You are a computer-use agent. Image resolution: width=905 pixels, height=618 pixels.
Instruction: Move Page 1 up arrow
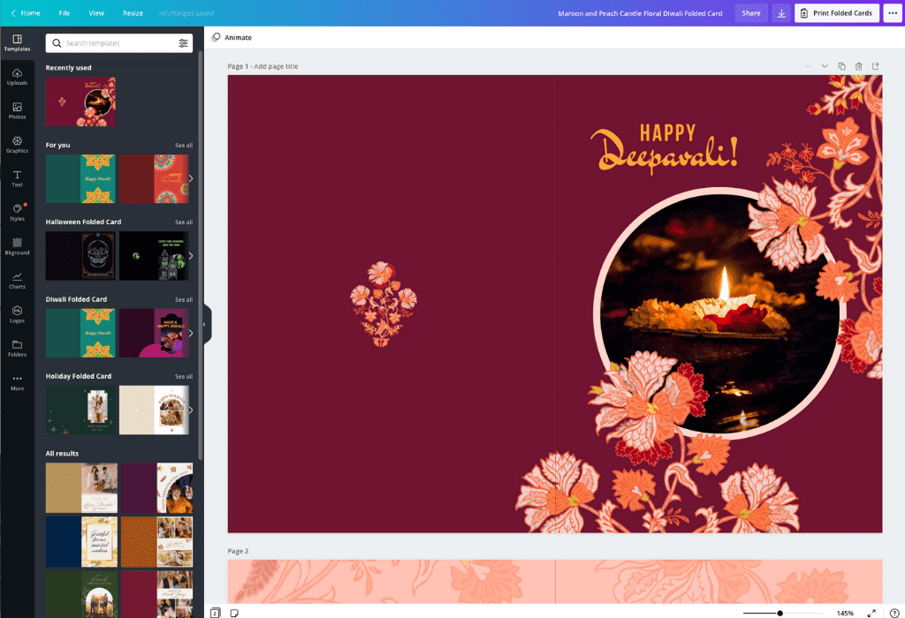pyautogui.click(x=808, y=66)
